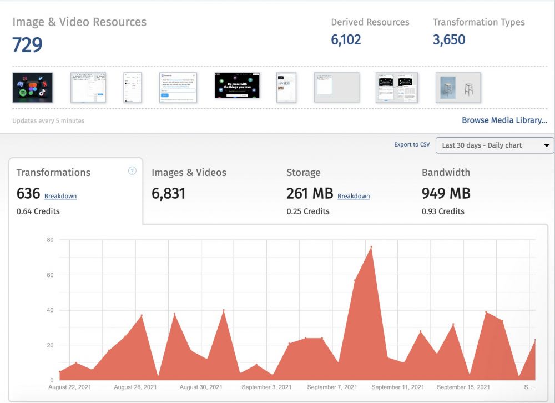
Task: Select the Transformations tab
Action: 75,191
